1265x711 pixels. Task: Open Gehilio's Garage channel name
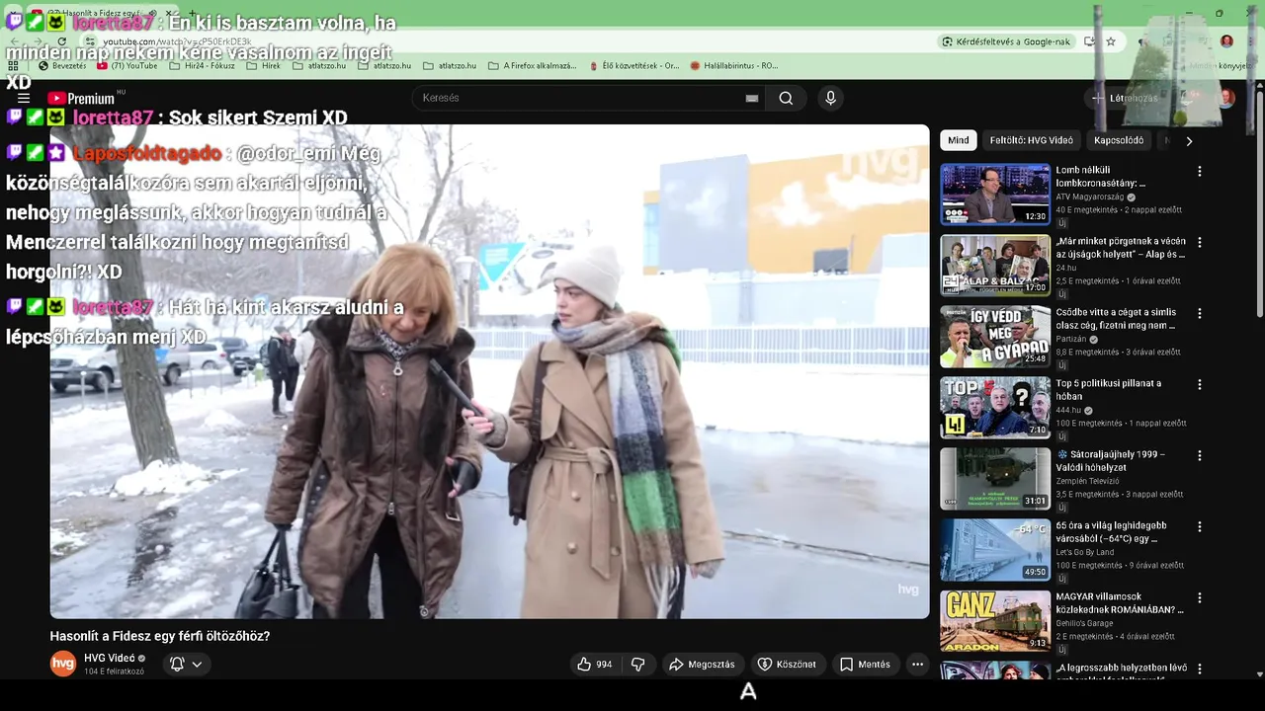point(1084,623)
